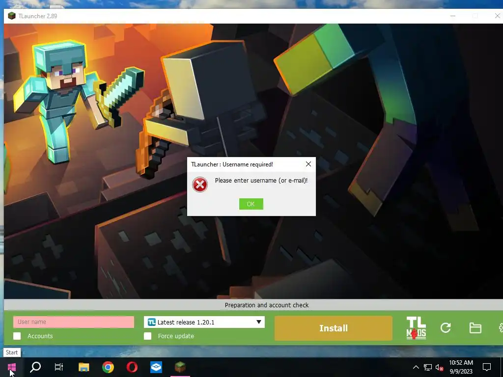Enable the Accounts checkbox
503x377 pixels.
click(x=17, y=336)
